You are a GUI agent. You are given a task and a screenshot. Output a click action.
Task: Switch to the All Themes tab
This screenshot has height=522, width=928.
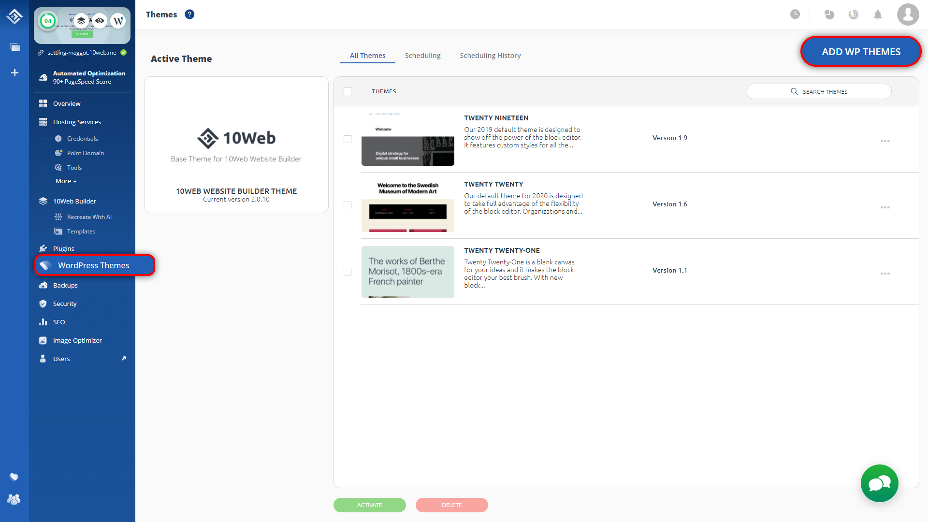[x=368, y=56]
